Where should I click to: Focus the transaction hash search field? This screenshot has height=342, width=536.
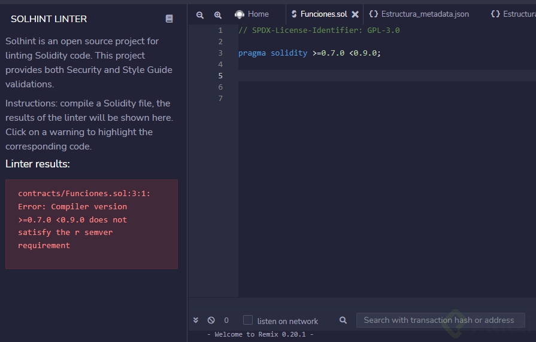(x=440, y=320)
